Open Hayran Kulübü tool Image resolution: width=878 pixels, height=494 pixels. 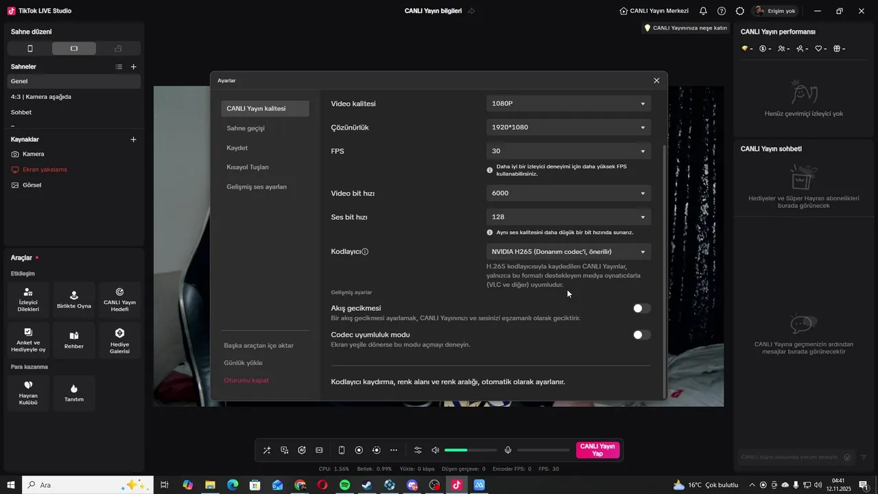pos(28,393)
